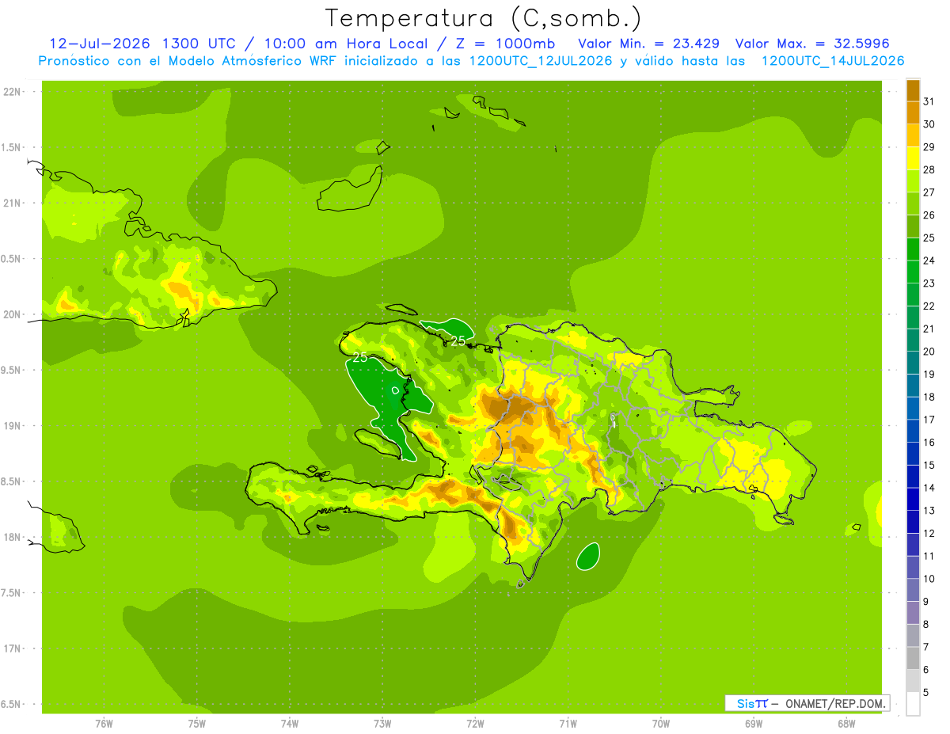Click the Z = 1000mb level label
This screenshot has width=950, height=734.
coord(503,44)
